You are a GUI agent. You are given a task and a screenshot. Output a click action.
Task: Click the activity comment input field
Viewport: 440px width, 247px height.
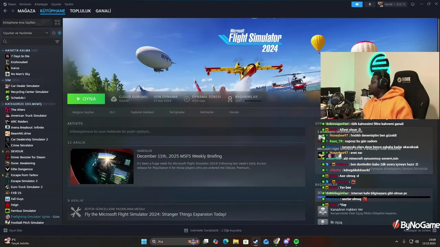[186, 131]
